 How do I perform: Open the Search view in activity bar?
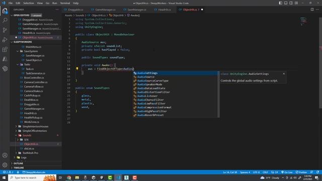[x=5, y=20]
